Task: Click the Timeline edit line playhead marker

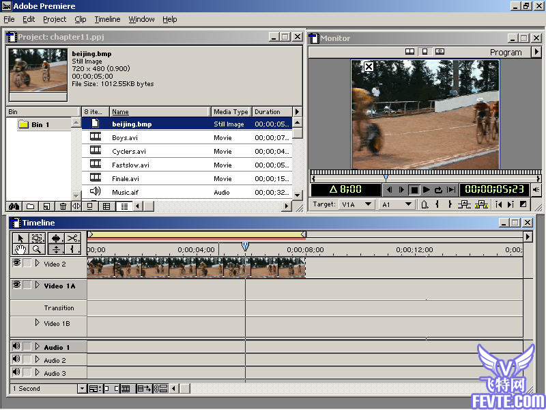Action: coord(245,247)
